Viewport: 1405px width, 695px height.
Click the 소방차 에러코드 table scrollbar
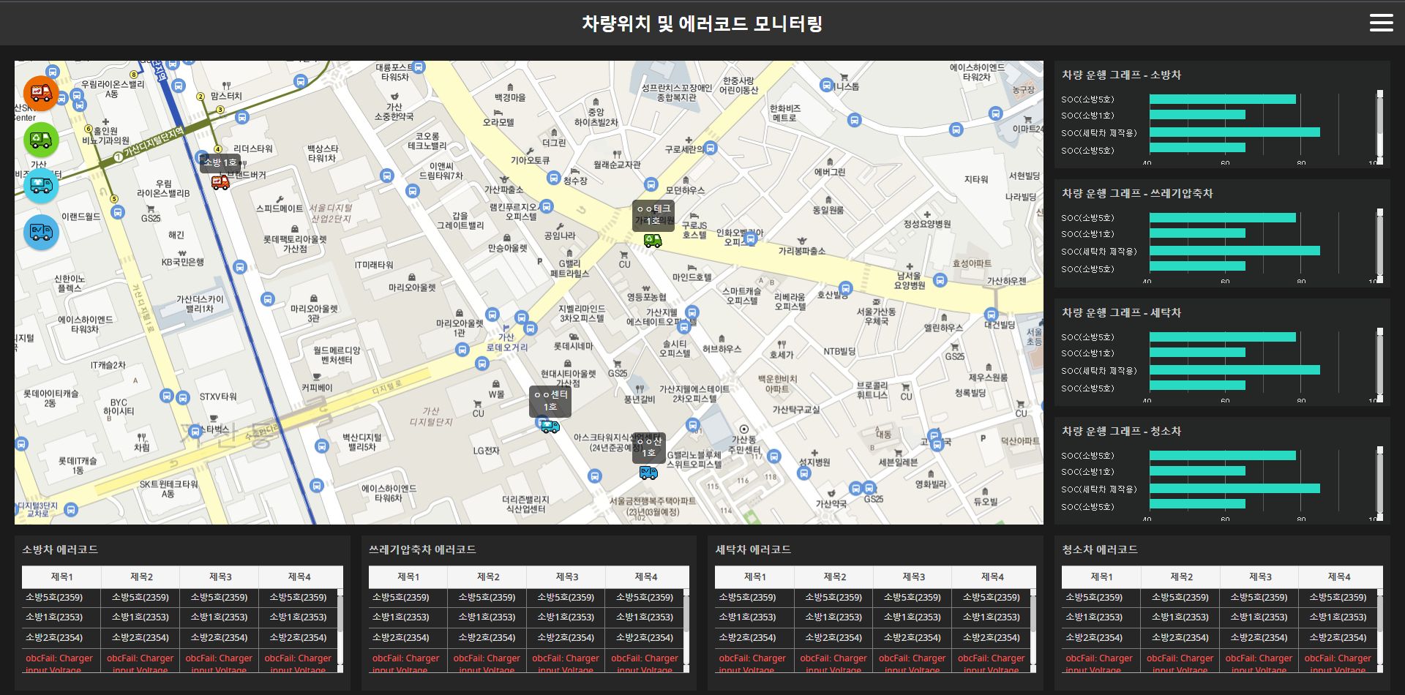(340, 611)
